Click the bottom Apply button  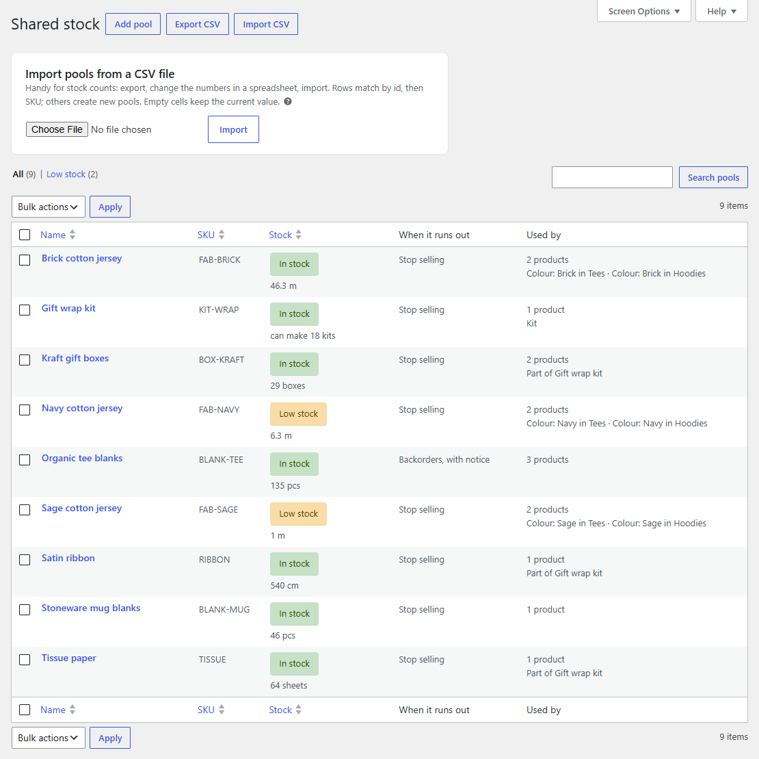click(x=110, y=738)
